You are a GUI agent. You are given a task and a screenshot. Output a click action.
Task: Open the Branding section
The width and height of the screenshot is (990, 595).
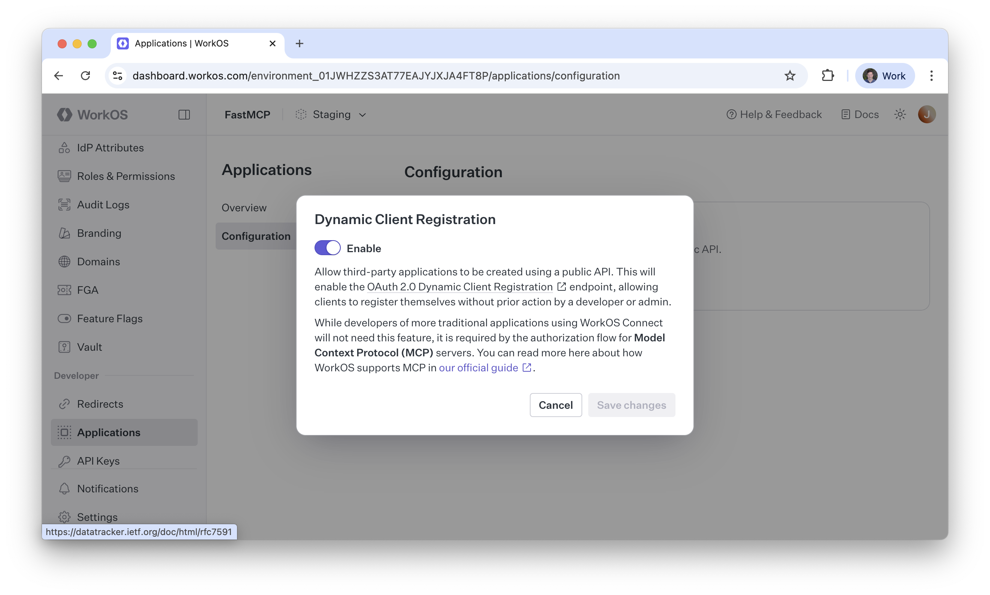coord(99,233)
